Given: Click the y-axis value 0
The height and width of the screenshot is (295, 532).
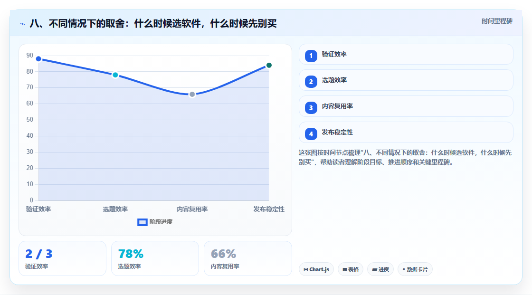Looking at the screenshot, I should pos(31,200).
